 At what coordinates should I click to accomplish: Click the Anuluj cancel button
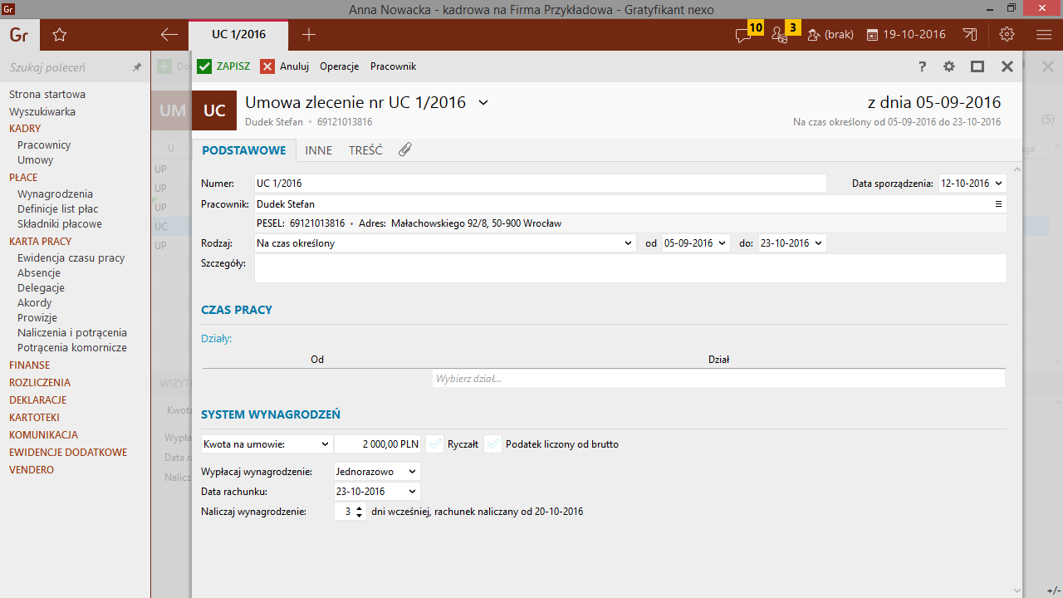tap(285, 66)
